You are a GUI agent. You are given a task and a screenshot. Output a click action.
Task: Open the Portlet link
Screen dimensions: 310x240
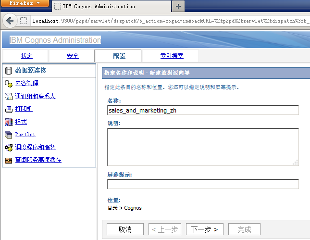(x=25, y=135)
